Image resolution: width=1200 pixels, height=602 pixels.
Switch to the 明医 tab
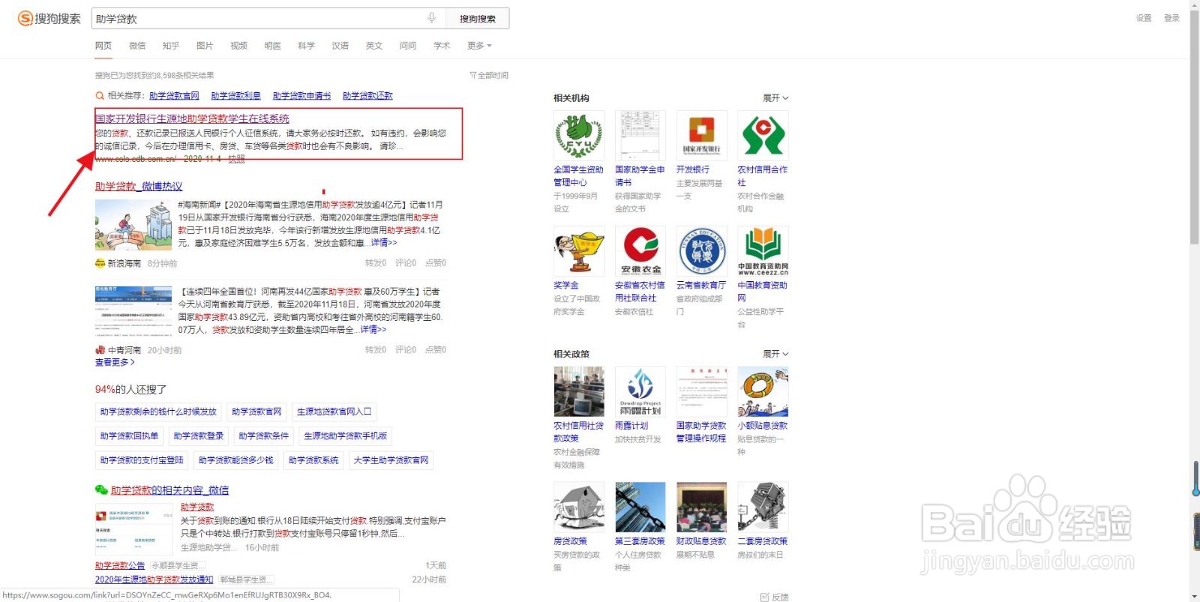272,46
